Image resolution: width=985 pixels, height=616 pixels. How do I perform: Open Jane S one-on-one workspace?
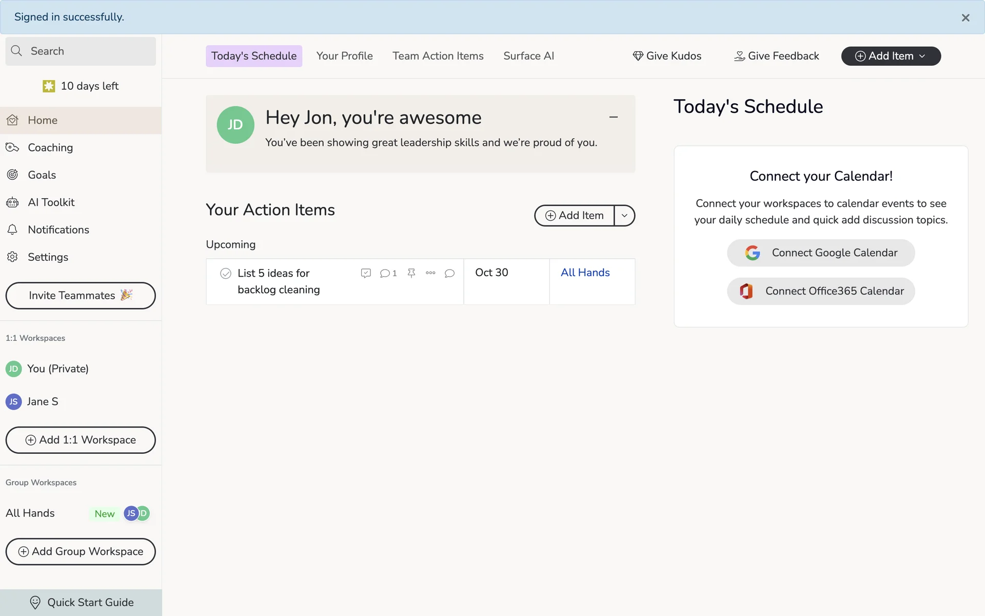(x=42, y=401)
